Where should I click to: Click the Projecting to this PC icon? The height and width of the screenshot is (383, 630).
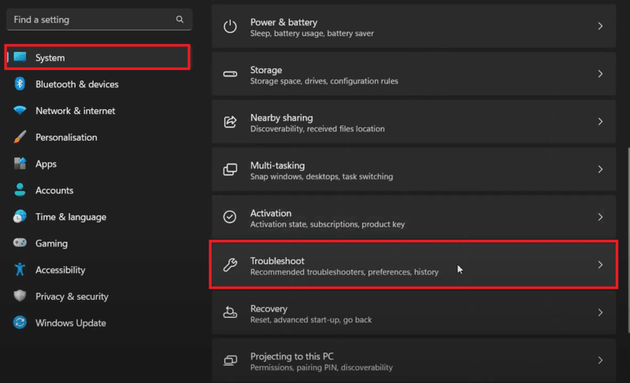click(x=230, y=361)
